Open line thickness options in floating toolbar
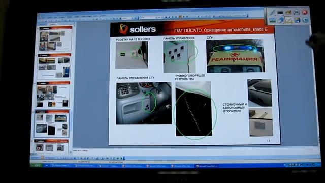The height and width of the screenshot is (183, 325). (x=280, y=13)
